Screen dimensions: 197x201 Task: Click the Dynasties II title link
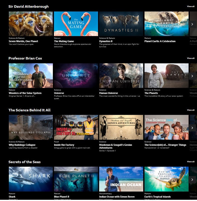[106, 41]
